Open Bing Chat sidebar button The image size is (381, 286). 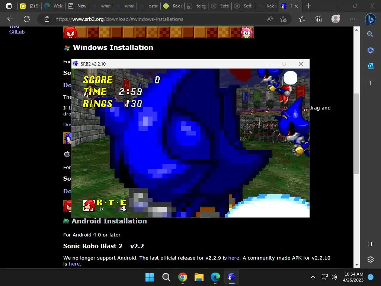click(x=370, y=19)
